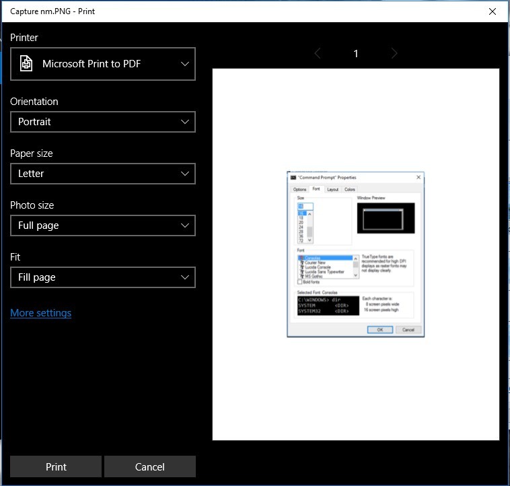Click the Paper size label
This screenshot has height=486, width=510.
(x=31, y=153)
